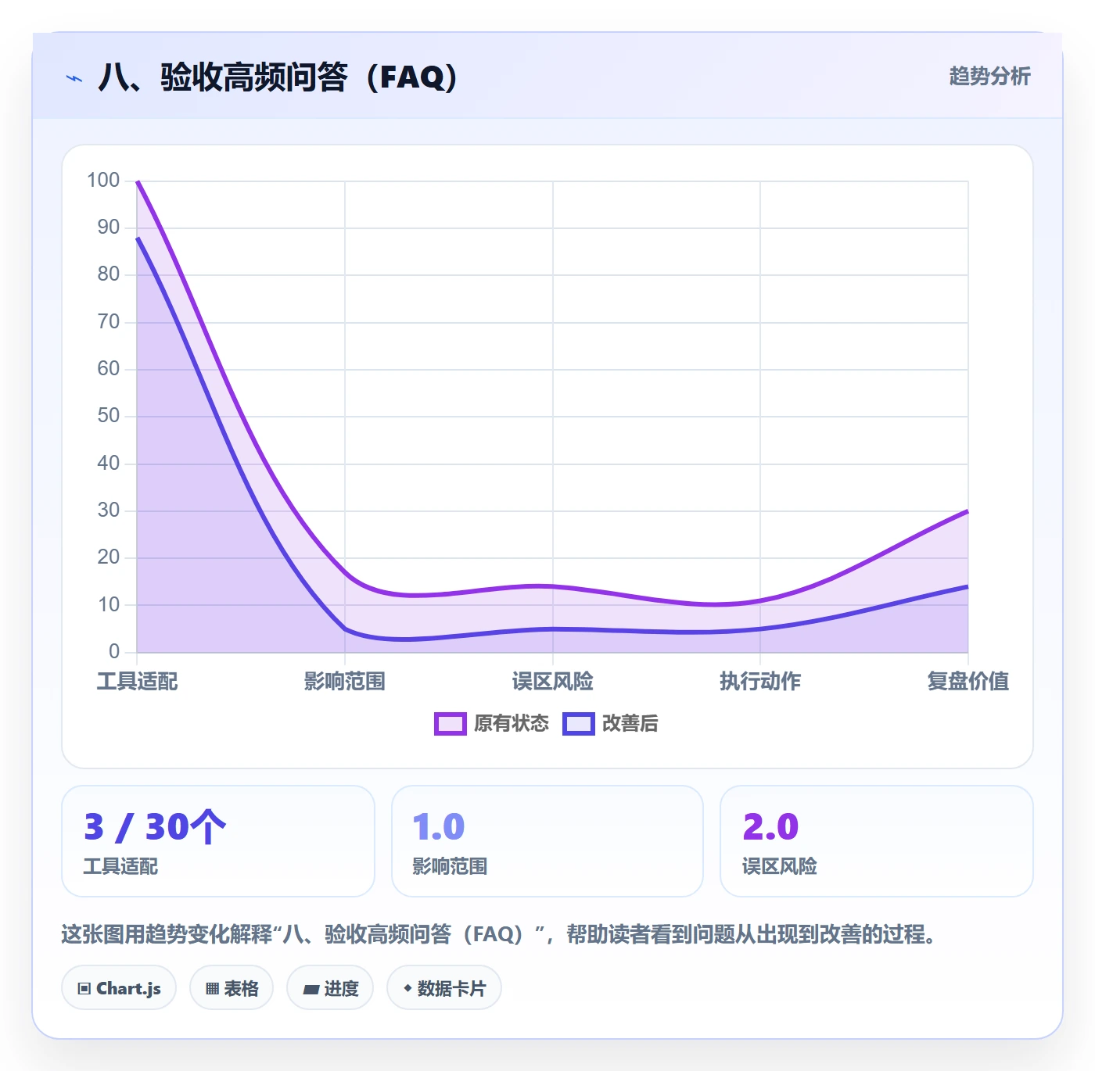Click the 30 y-axis tick label
The width and height of the screenshot is (1095, 1071).
(x=109, y=510)
